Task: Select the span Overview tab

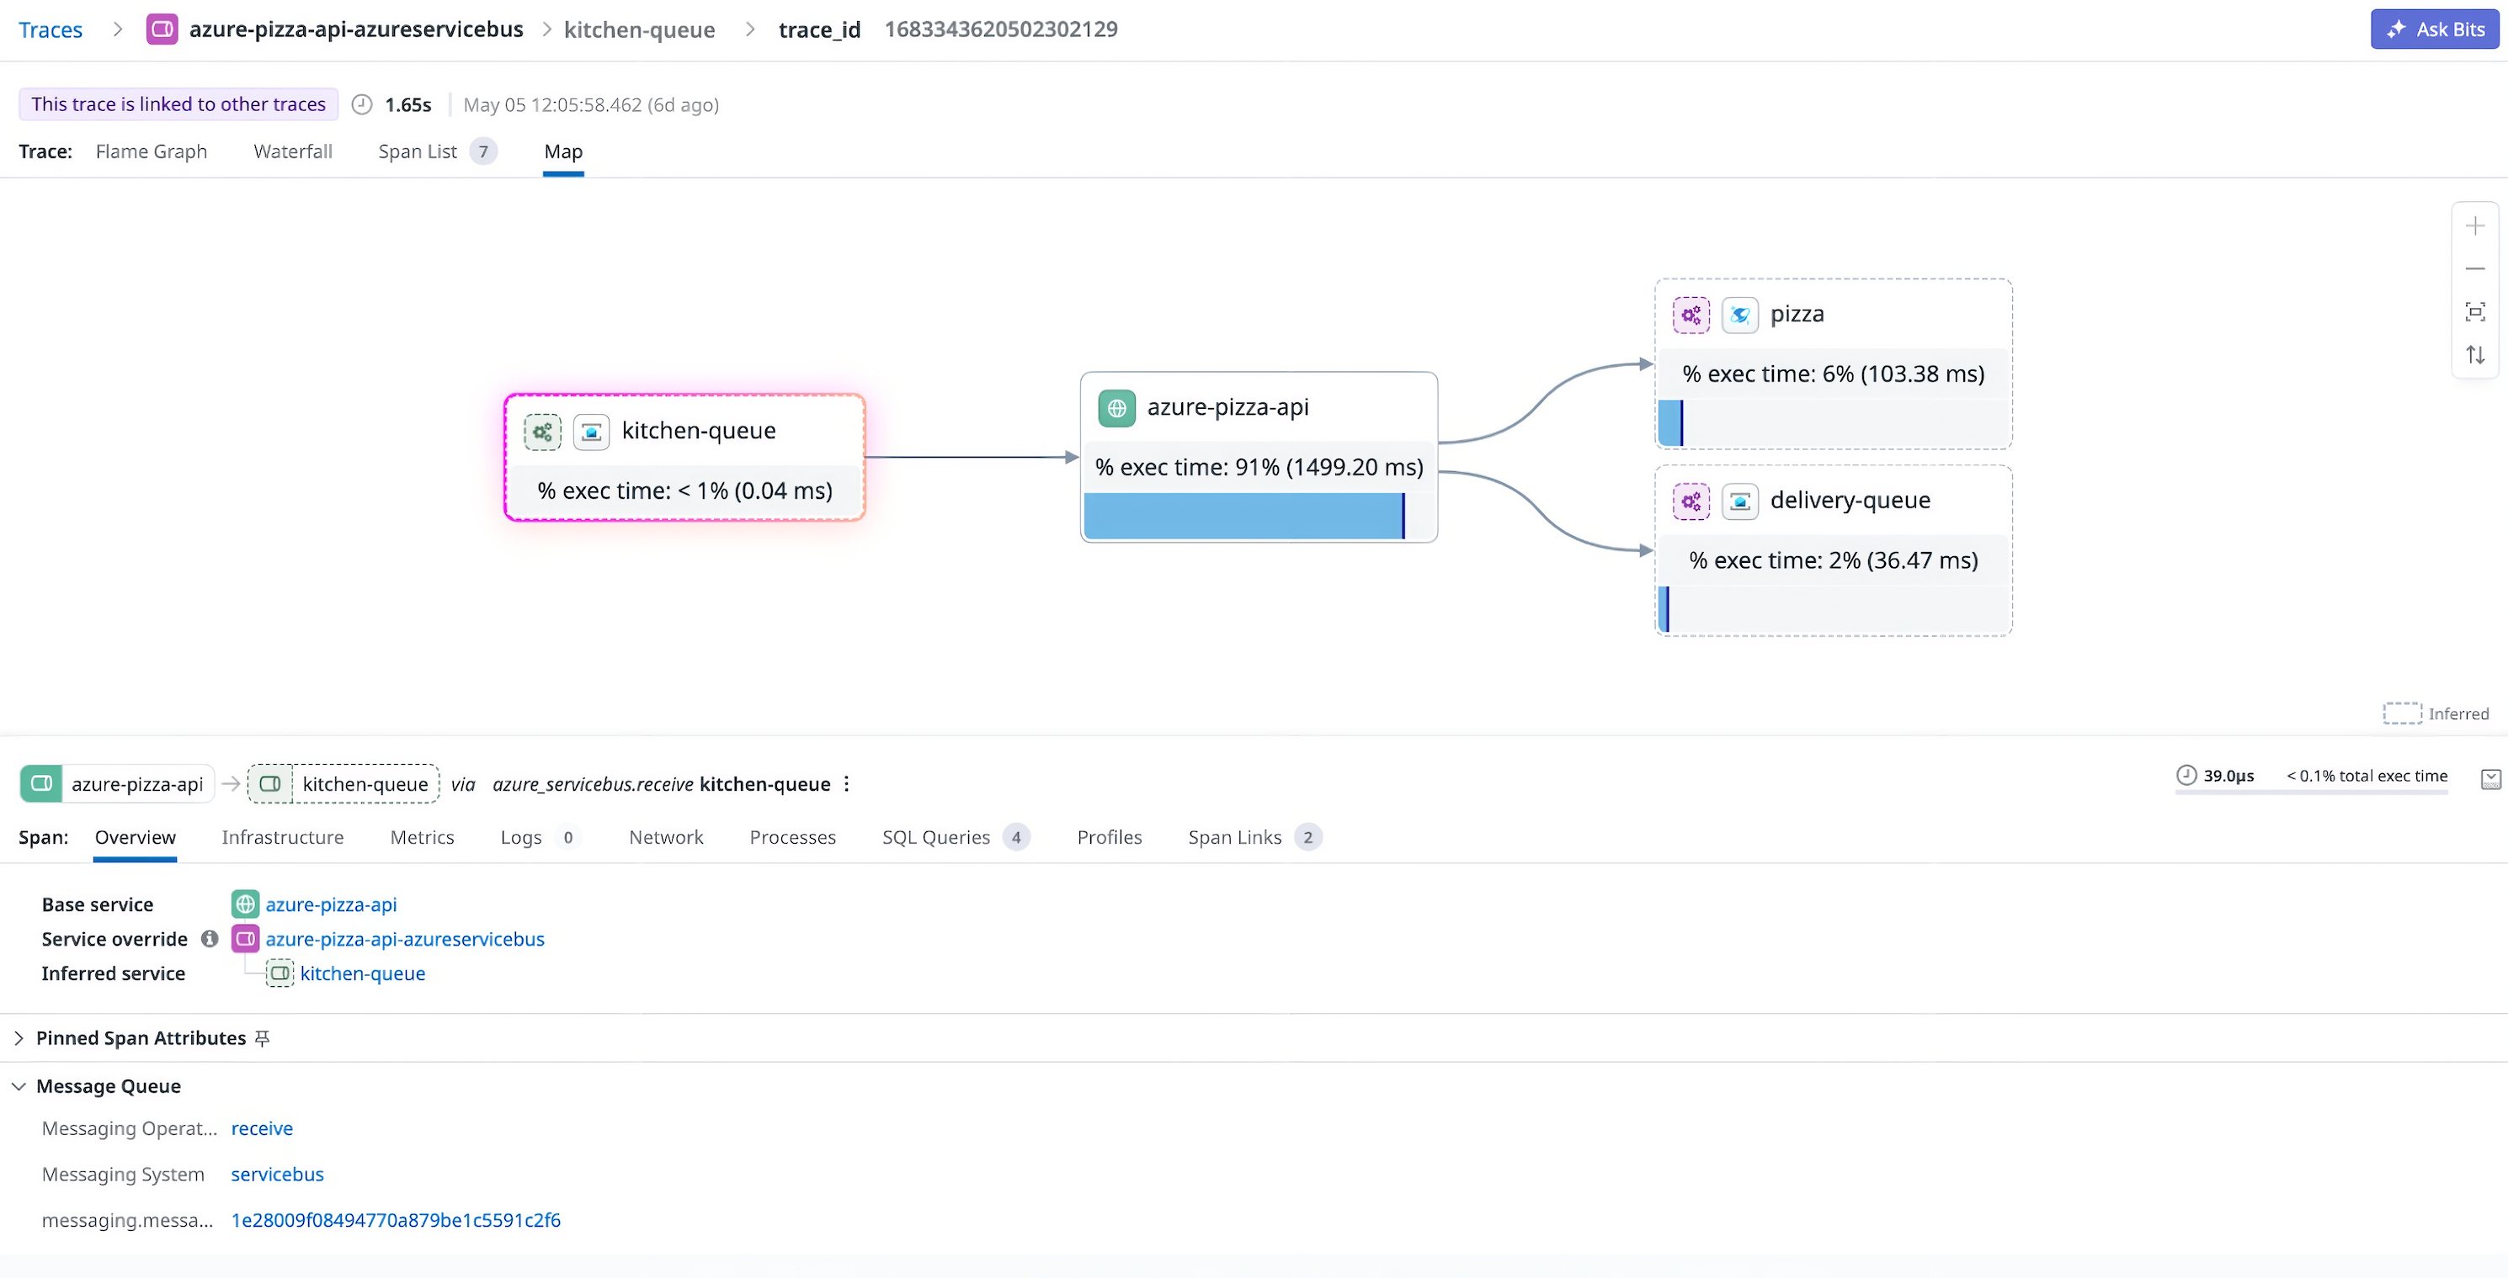Action: [136, 837]
